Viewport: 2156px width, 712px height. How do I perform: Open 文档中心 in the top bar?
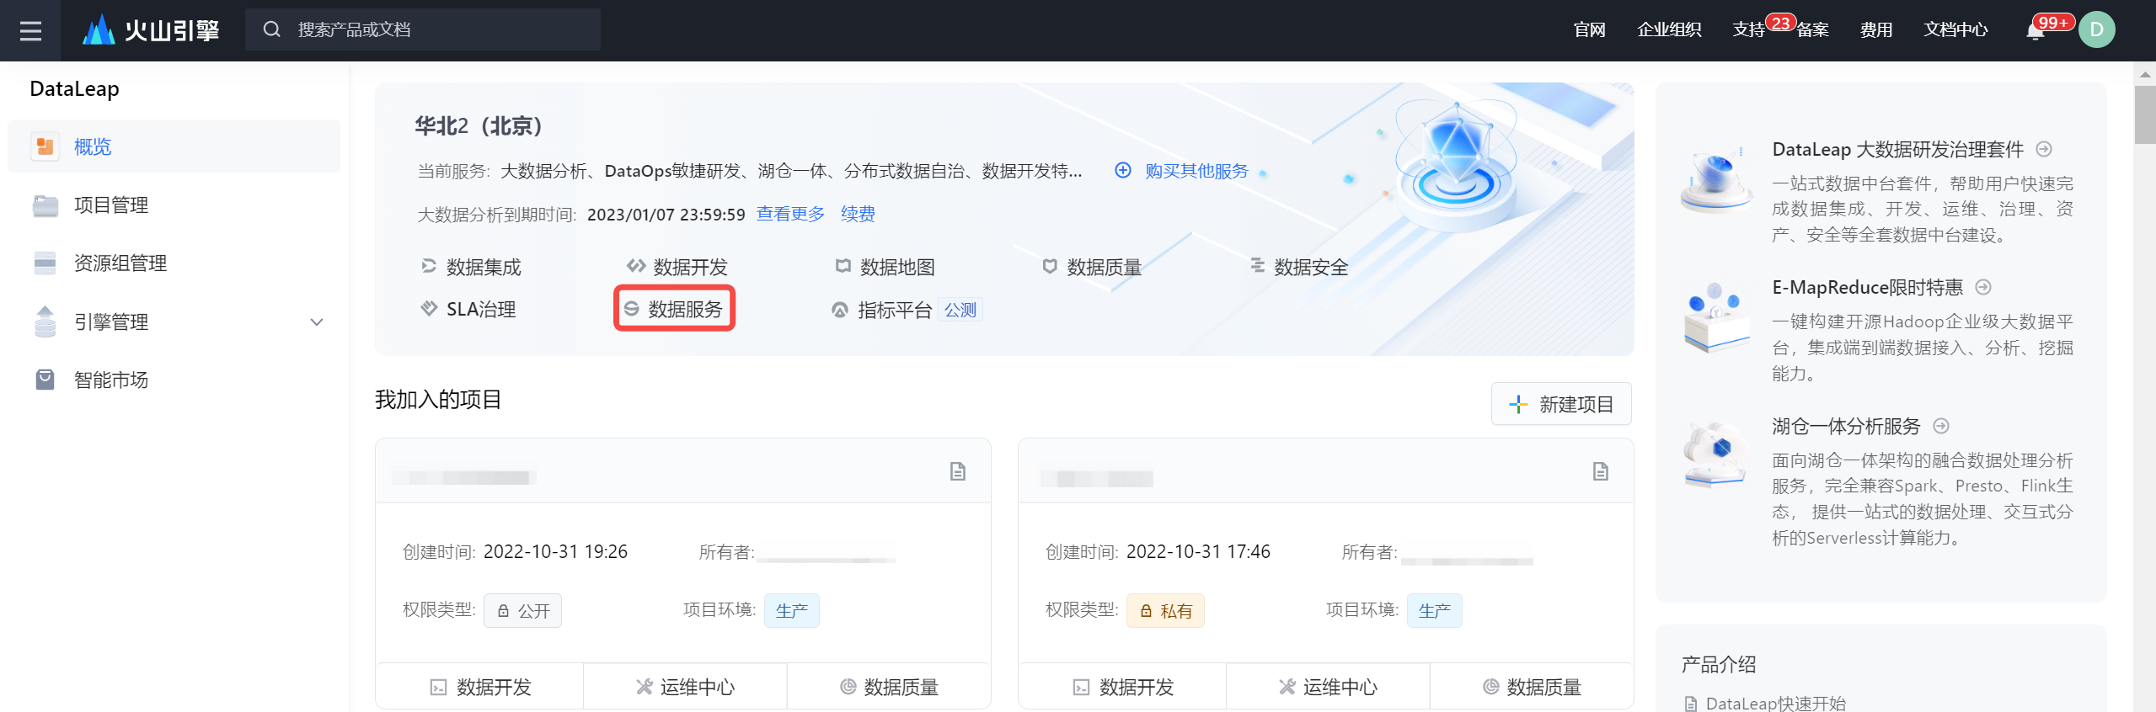[1955, 30]
